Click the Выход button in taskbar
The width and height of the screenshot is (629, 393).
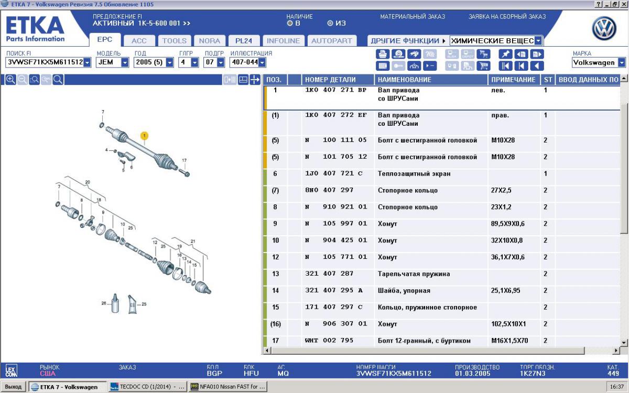point(13,387)
